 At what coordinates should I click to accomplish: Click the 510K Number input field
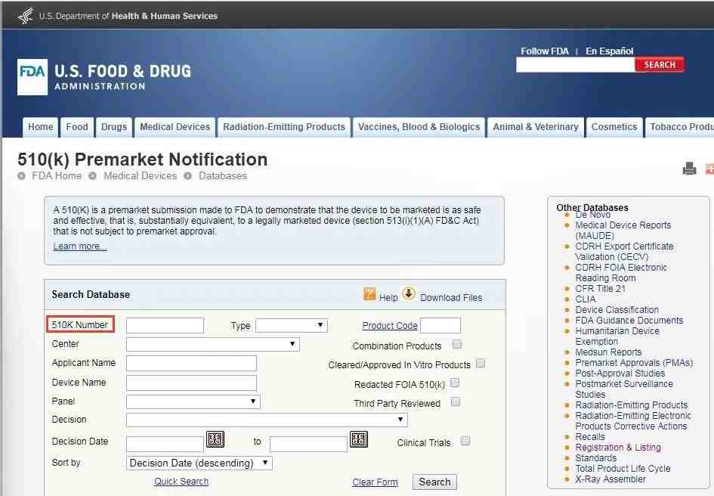point(165,326)
